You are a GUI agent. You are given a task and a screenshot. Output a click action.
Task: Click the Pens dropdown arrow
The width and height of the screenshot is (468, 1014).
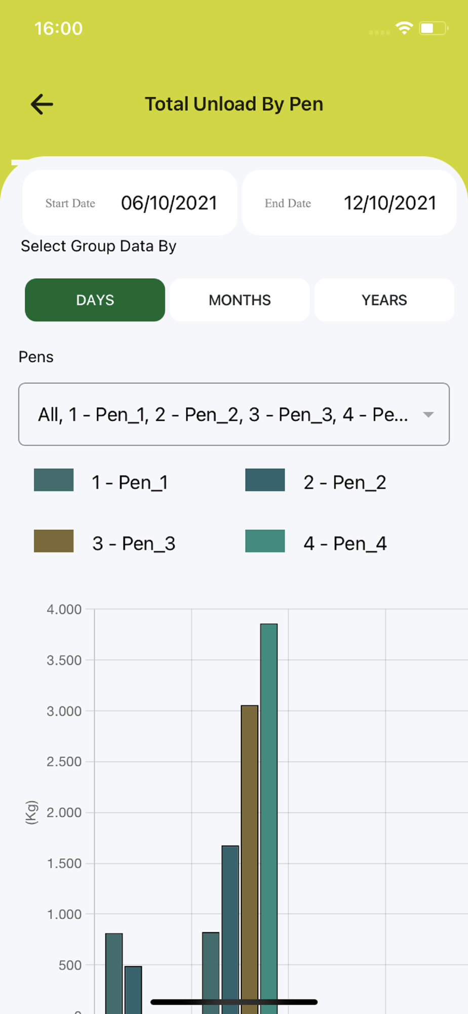pyautogui.click(x=428, y=415)
